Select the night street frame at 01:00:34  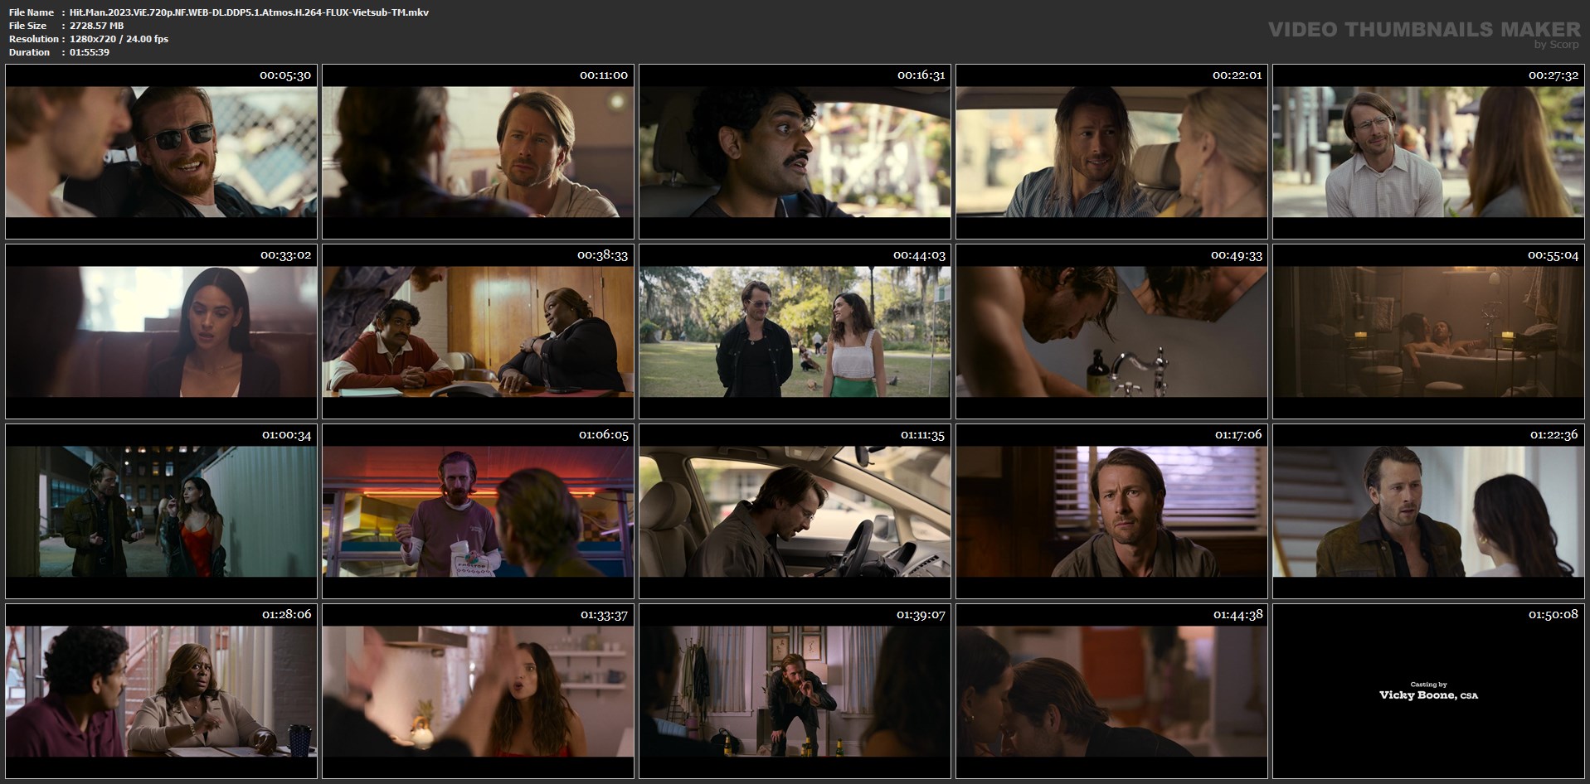coord(161,511)
